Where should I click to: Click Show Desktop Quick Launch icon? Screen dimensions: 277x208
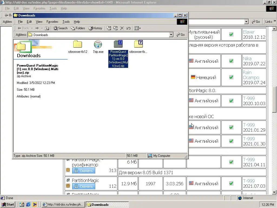[22, 205]
